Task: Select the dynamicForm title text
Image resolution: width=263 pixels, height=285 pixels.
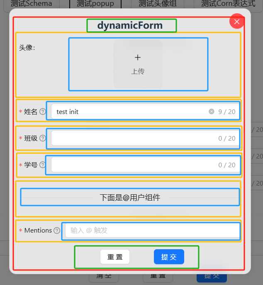Action: pyautogui.click(x=130, y=25)
